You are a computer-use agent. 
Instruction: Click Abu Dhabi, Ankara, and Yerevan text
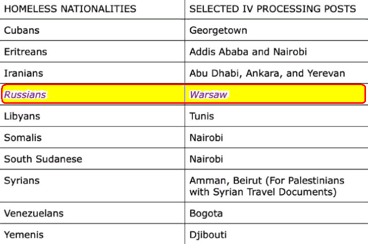click(x=267, y=73)
